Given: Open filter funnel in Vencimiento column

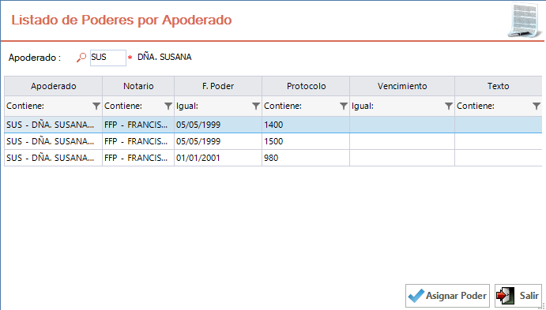Looking at the screenshot, I should (x=449, y=106).
